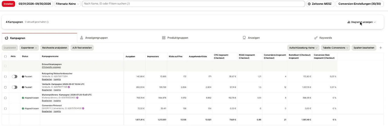Activate the Retargeting Webseitenbesucher campaign switch
This screenshot has height=126, width=388.
[x=15, y=76]
